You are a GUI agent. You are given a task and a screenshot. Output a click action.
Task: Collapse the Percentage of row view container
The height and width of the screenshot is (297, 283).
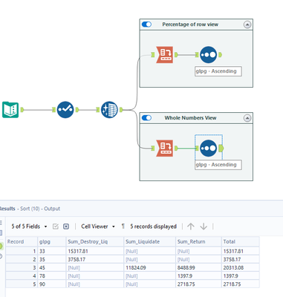(x=247, y=25)
